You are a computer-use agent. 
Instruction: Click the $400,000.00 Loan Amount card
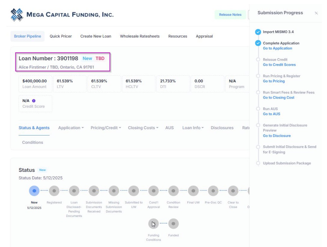point(35,84)
